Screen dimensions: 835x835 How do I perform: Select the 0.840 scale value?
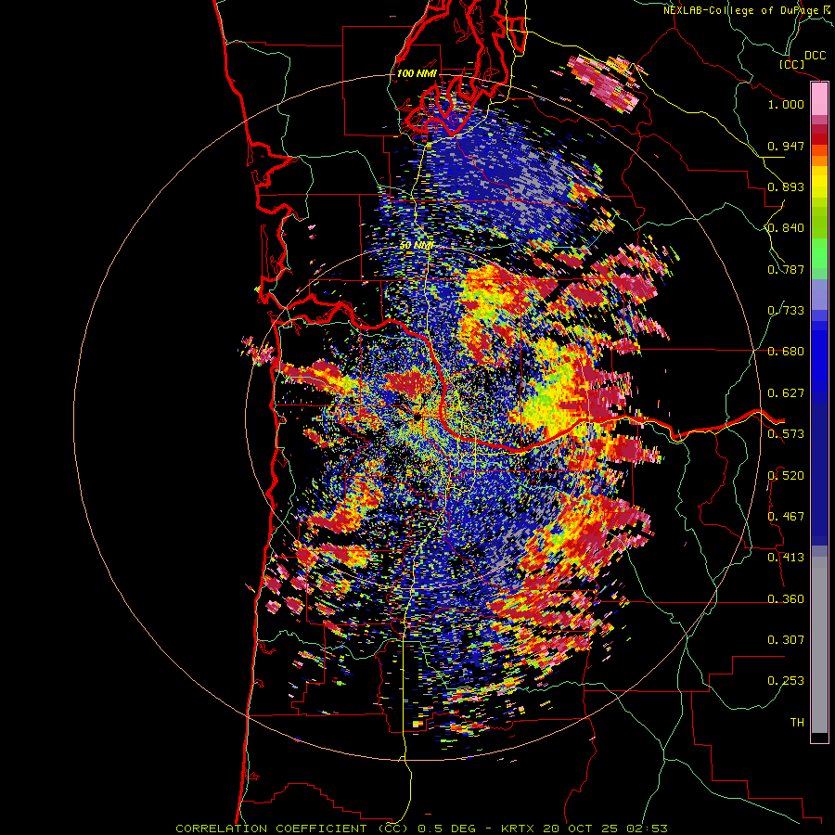click(x=786, y=228)
